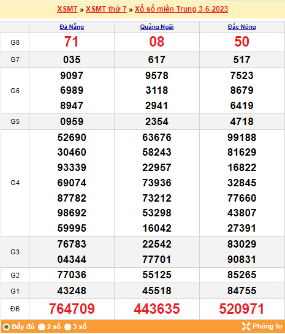Click the G1 number 43248
Viewport: 285px width, 334px height.
(x=72, y=290)
